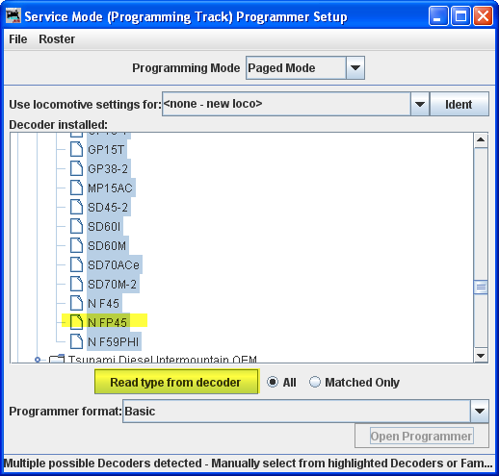Select the All radio button
The image size is (499, 476).
273,382
